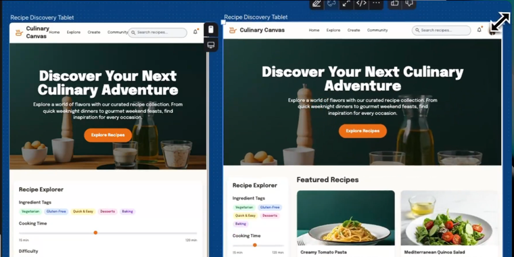Toggle Vegetarian tag in left frame
This screenshot has width=514, height=257.
(30, 212)
